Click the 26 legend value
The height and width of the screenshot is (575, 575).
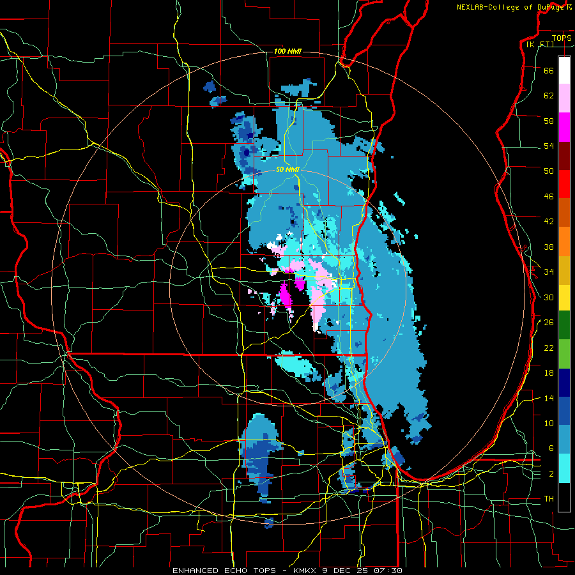[549, 323]
